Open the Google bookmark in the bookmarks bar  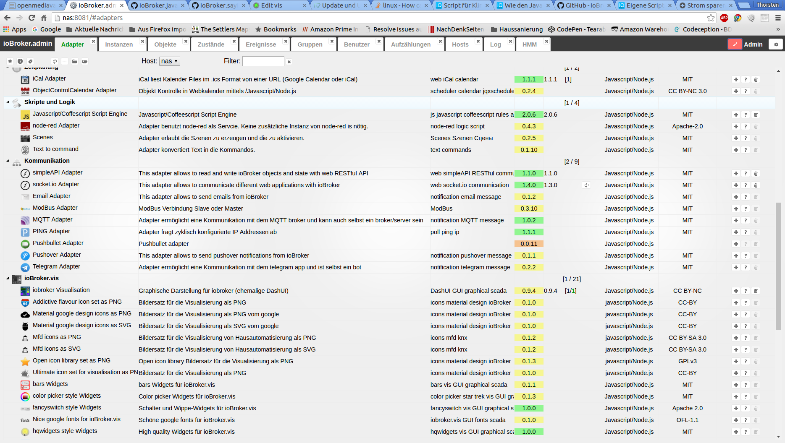[x=47, y=29]
